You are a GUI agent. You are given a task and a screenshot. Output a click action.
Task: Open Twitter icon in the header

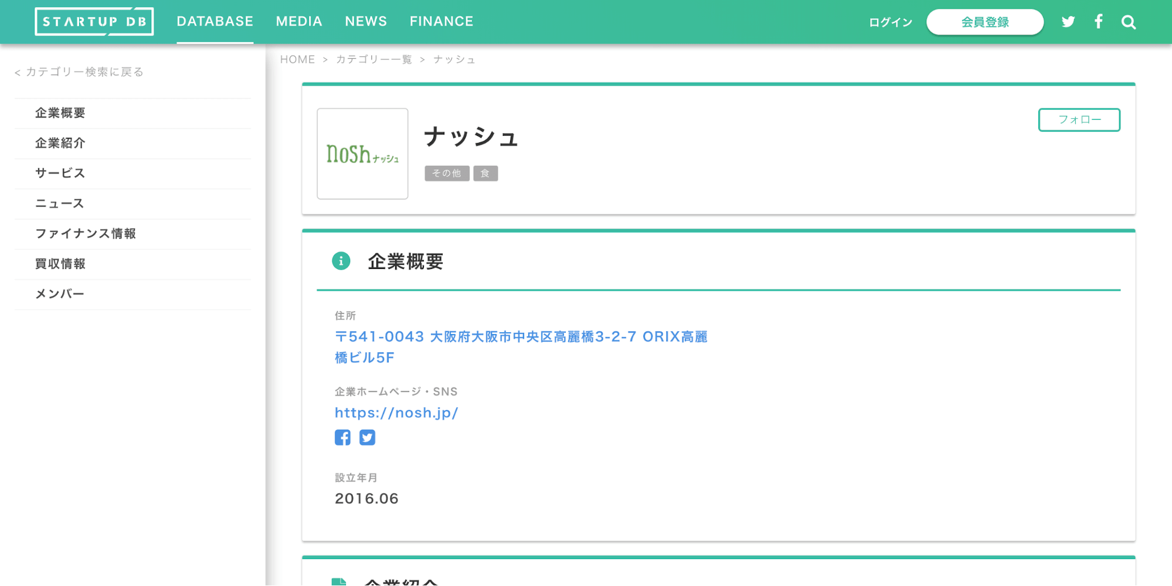[1068, 22]
